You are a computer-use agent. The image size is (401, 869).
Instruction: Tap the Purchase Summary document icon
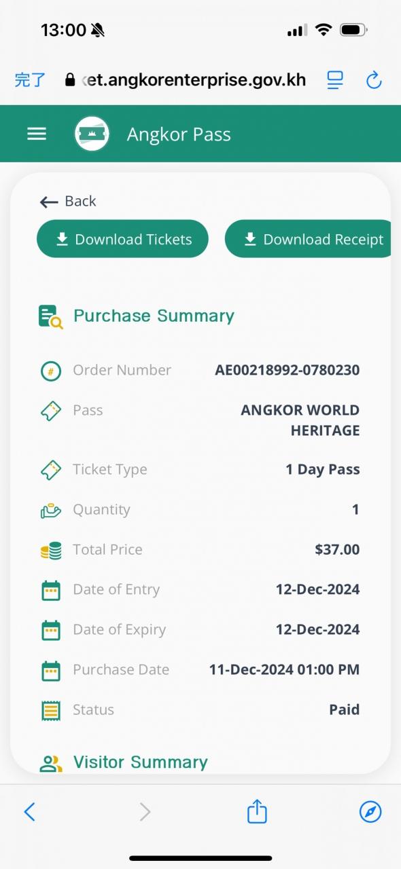51,317
